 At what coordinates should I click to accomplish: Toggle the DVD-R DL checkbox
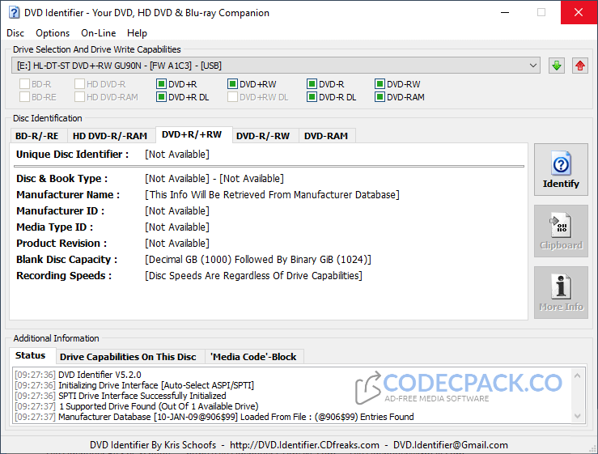[x=312, y=97]
